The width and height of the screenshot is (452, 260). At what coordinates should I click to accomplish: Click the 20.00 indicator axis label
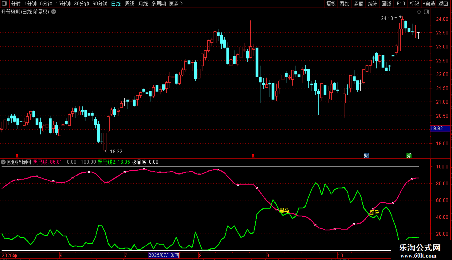pyautogui.click(x=442, y=234)
